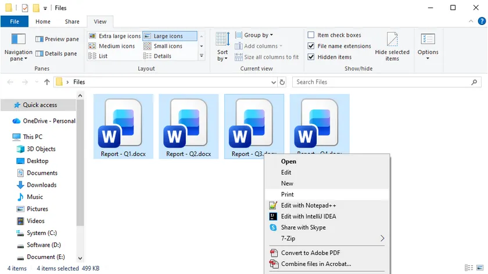Select Report - Q3.docx Word icon
This screenshot has height=274, width=488.
251,123
